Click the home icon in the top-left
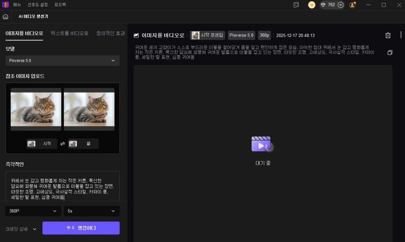The width and height of the screenshot is (405, 242). [6, 16]
